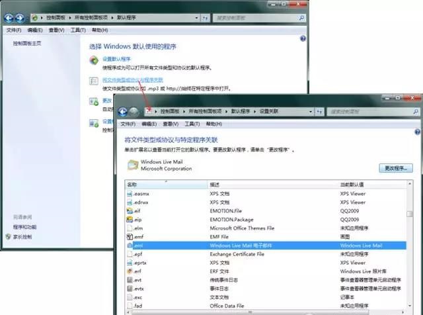This screenshot has width=423, height=315.
Task: Click the vertical scrollbar thumb in list
Action: [410, 214]
